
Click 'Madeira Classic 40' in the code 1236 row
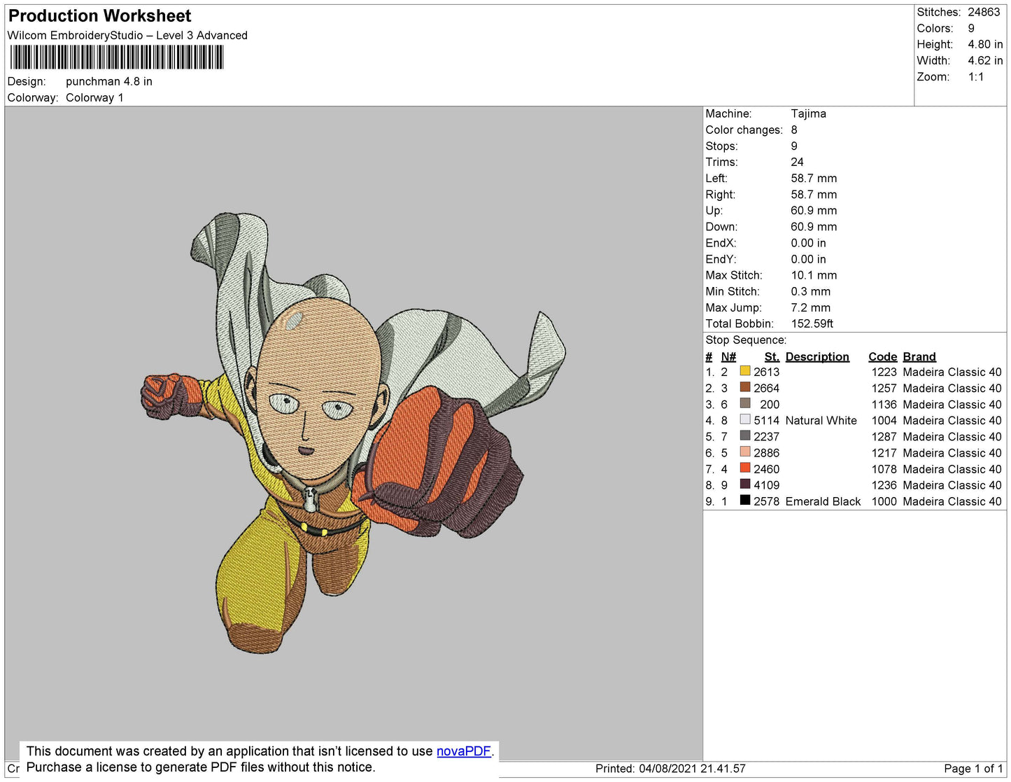click(x=952, y=485)
